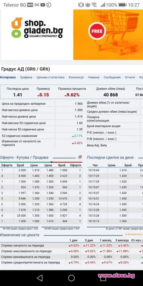Click the Час column header in trades table

(x=95, y=165)
